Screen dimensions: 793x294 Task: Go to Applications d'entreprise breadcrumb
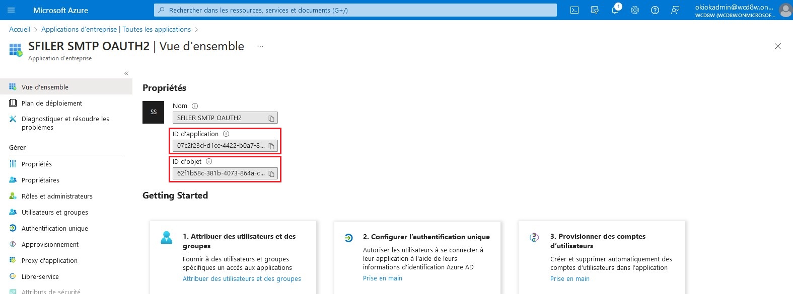point(116,30)
